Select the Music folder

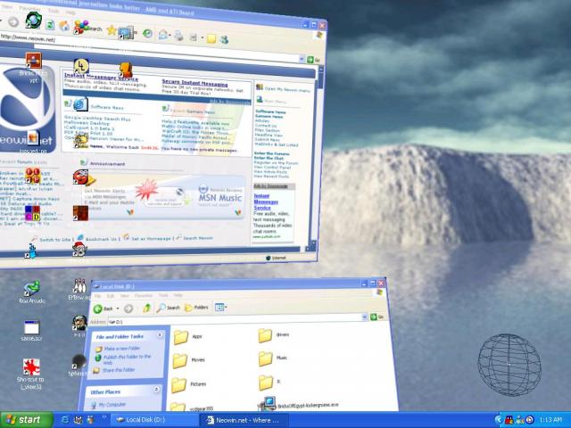tap(273, 358)
